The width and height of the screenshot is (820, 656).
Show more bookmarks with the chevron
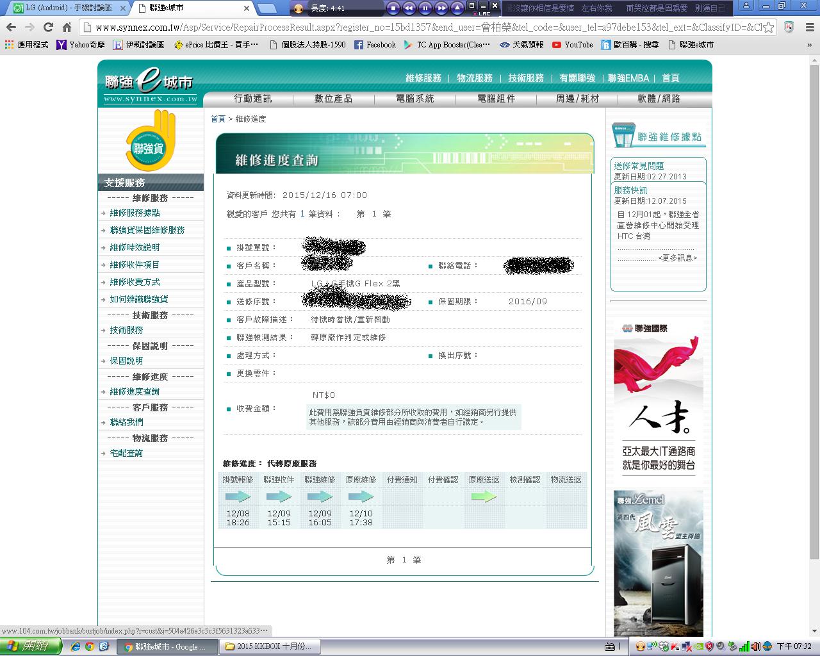coord(810,45)
